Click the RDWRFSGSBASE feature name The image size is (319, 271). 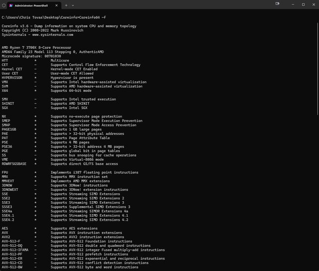[14, 163]
